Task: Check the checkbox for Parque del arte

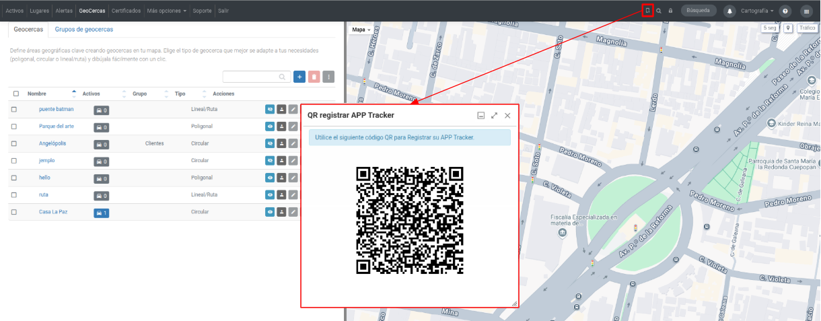Action: tap(13, 126)
